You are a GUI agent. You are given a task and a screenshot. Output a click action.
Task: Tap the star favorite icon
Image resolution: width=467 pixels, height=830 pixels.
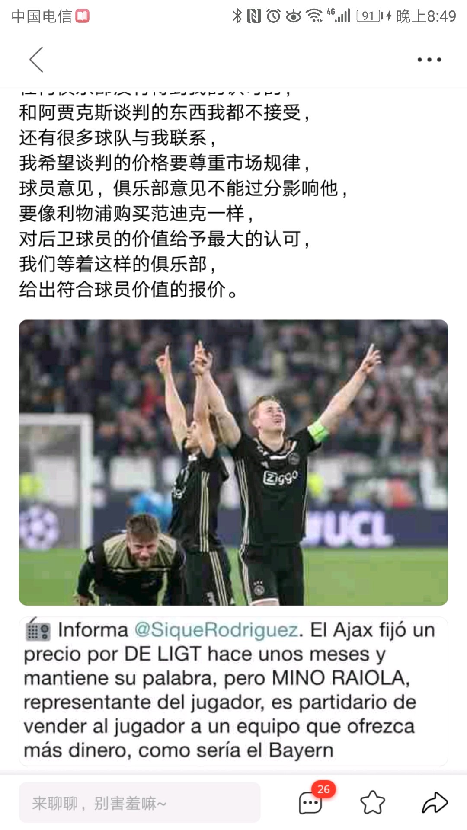tap(372, 803)
